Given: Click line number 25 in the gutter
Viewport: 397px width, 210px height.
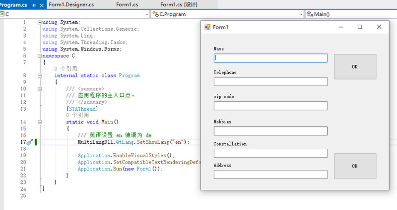Looking at the screenshot, I should click(x=23, y=196).
